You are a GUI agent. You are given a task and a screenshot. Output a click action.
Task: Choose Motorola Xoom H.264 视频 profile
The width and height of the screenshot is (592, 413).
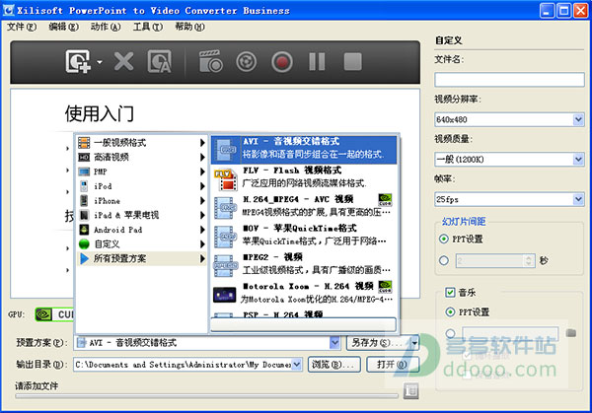[304, 295]
